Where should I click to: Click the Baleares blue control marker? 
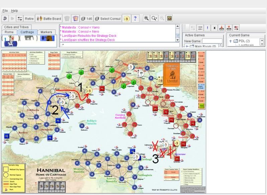82,126
